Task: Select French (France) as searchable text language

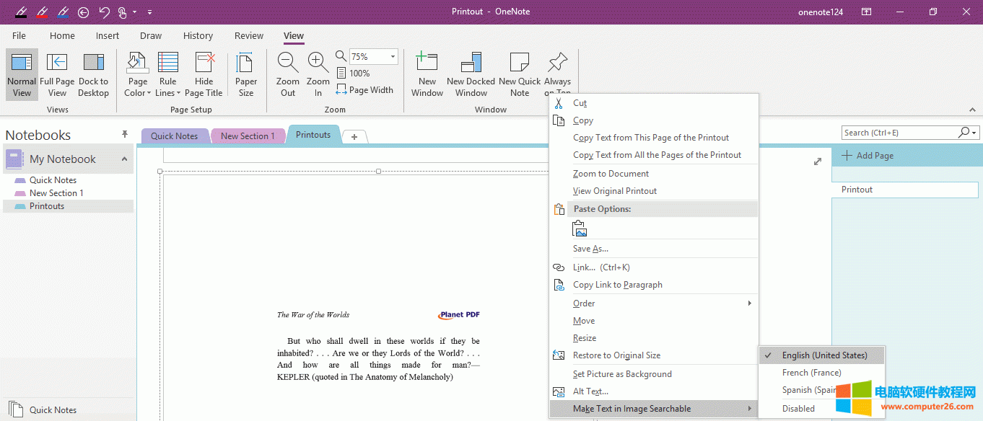Action: click(x=812, y=372)
